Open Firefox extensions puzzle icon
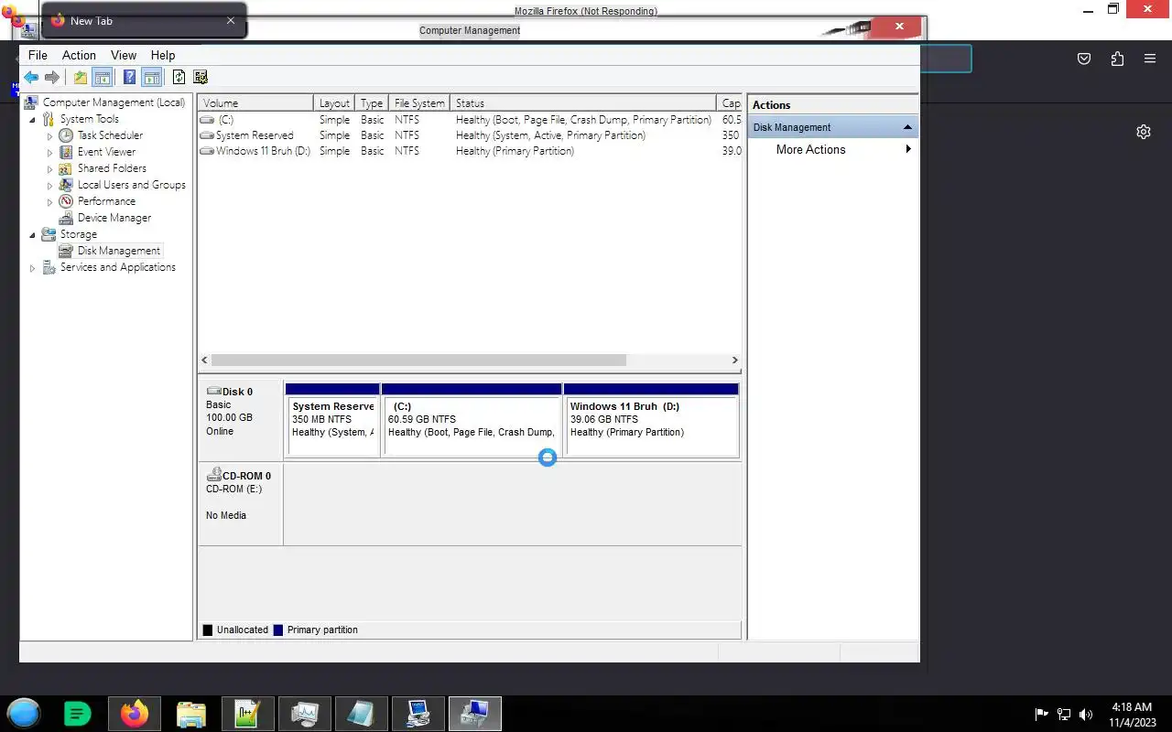This screenshot has height=732, width=1172. (1117, 59)
